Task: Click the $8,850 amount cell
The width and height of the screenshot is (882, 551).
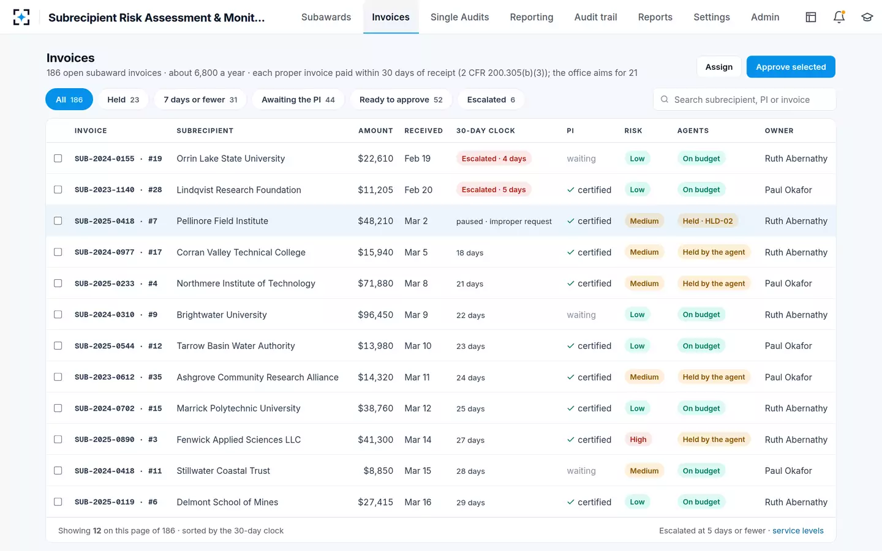Action: click(379, 471)
